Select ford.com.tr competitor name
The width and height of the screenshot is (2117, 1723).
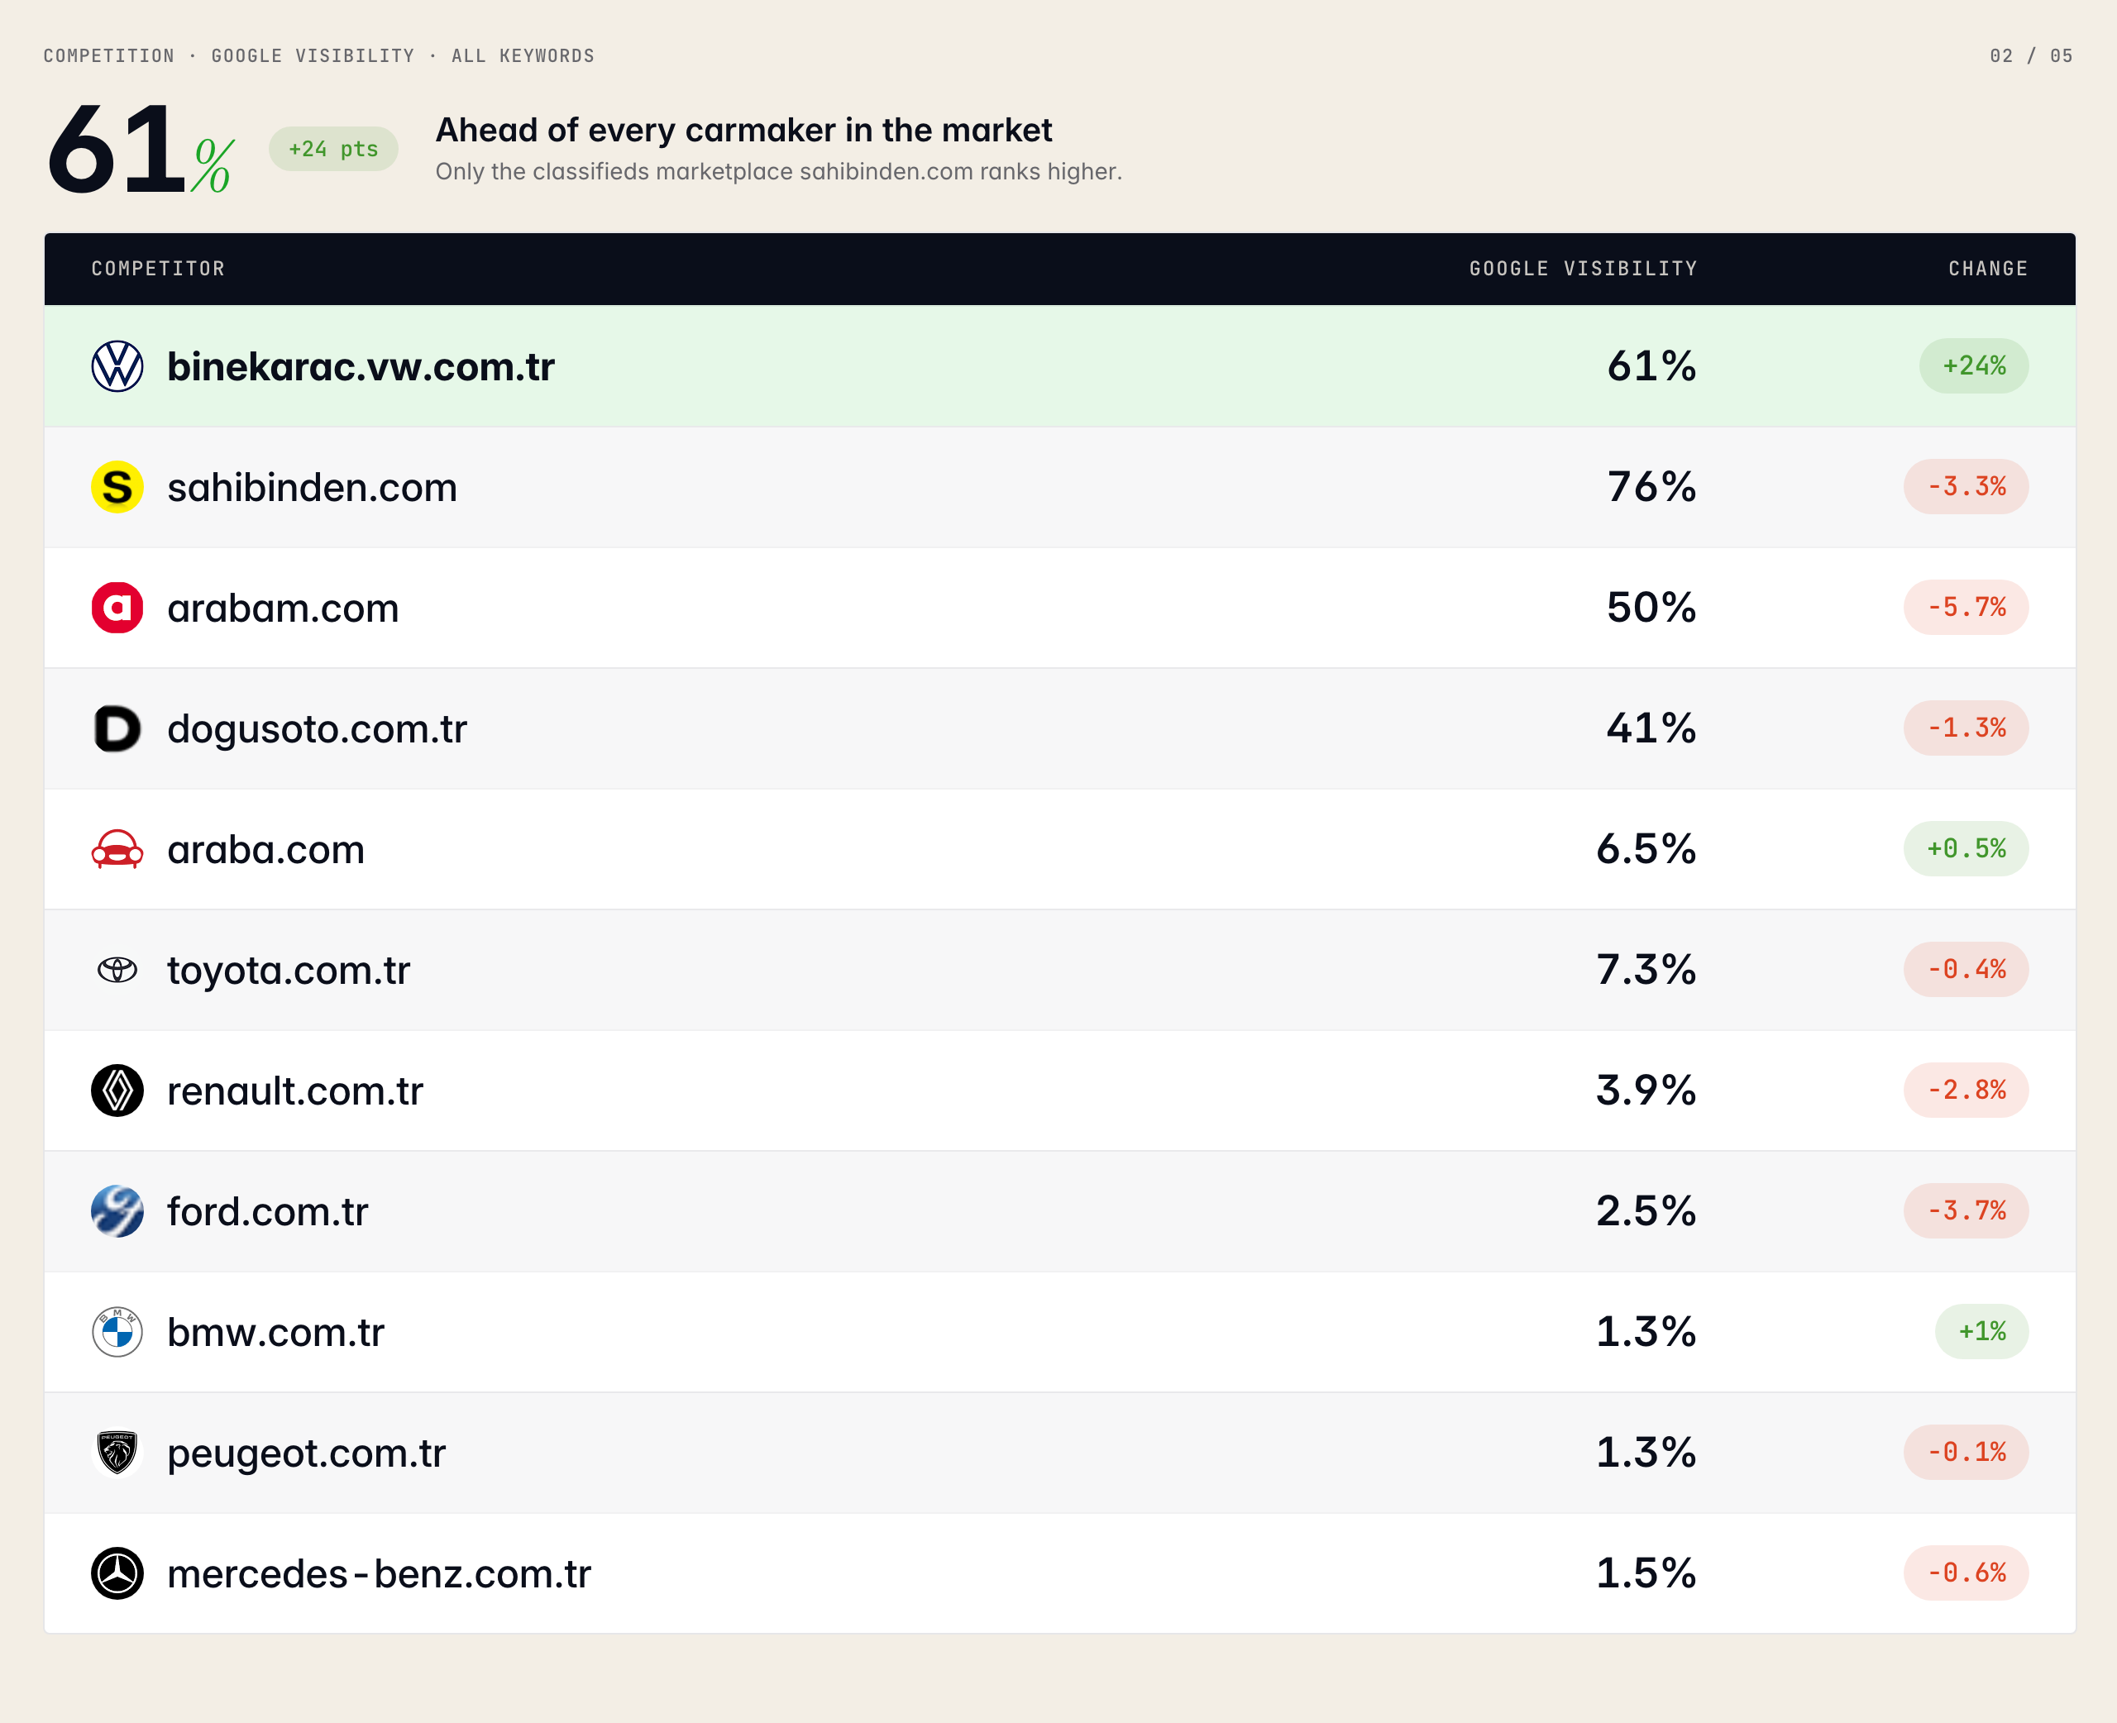pos(267,1211)
